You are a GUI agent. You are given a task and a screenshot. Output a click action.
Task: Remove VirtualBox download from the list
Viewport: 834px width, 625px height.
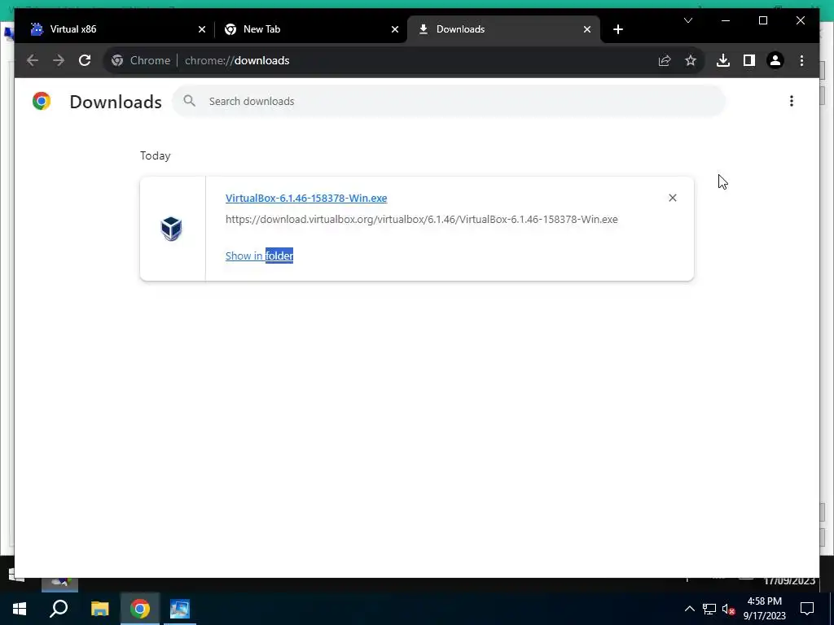(x=672, y=198)
